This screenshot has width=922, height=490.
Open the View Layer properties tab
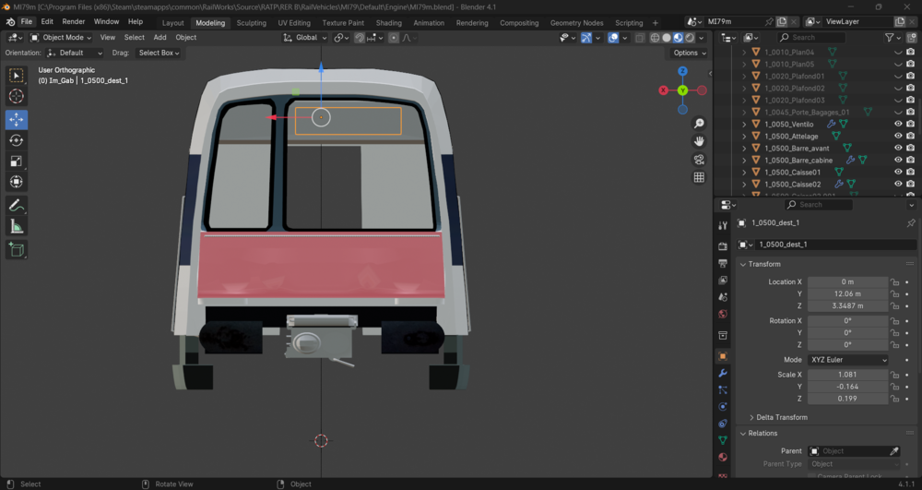click(x=723, y=280)
